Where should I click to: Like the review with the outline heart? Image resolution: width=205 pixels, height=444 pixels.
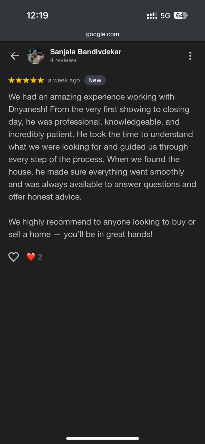[14, 257]
